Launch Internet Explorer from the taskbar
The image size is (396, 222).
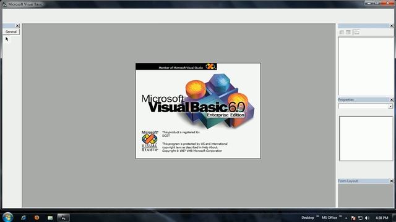click(x=24, y=218)
